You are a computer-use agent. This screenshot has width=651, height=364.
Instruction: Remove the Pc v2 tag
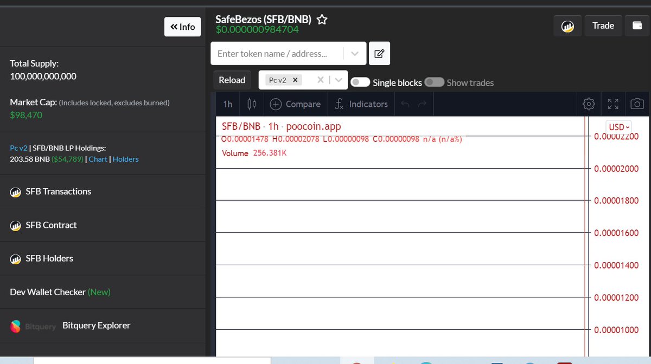(295, 80)
